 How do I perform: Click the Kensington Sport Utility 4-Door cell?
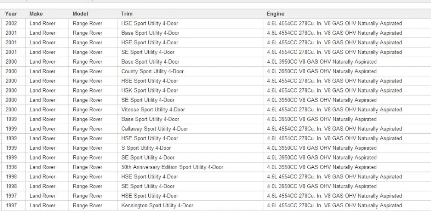157,206
